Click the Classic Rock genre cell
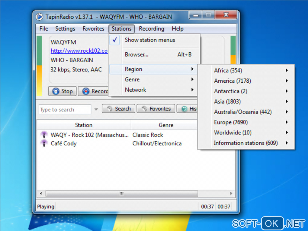308x231 pixels. pos(148,135)
